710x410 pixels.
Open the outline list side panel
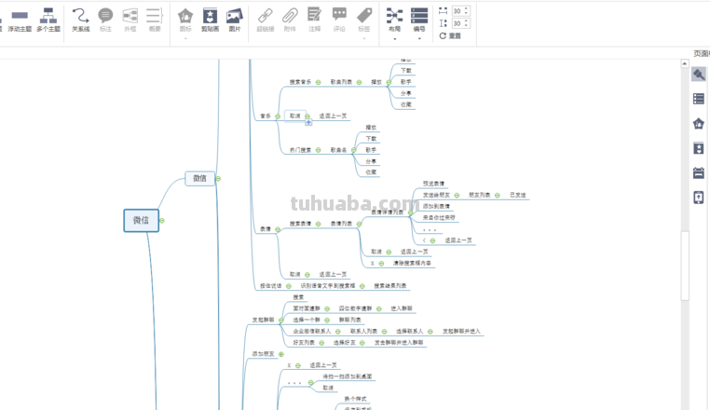699,99
